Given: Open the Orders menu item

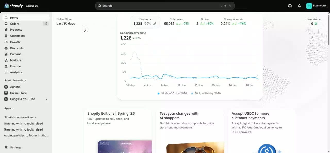Looking at the screenshot, I should pos(26,24).
